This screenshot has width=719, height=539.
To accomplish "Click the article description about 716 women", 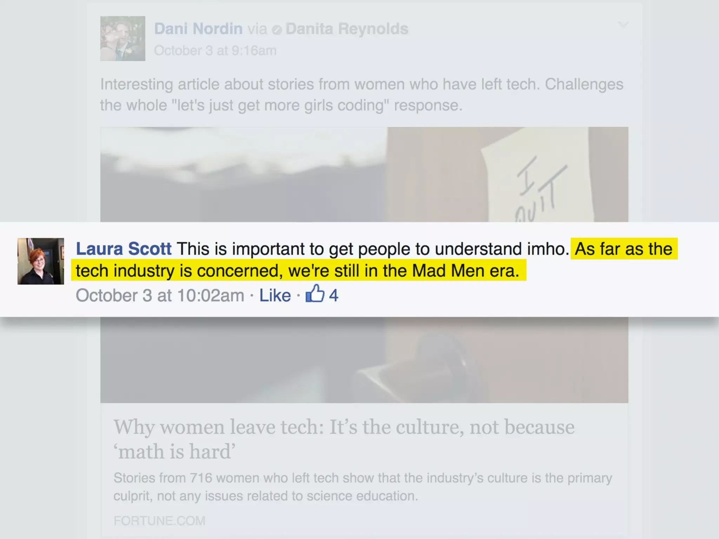I will click(x=363, y=487).
